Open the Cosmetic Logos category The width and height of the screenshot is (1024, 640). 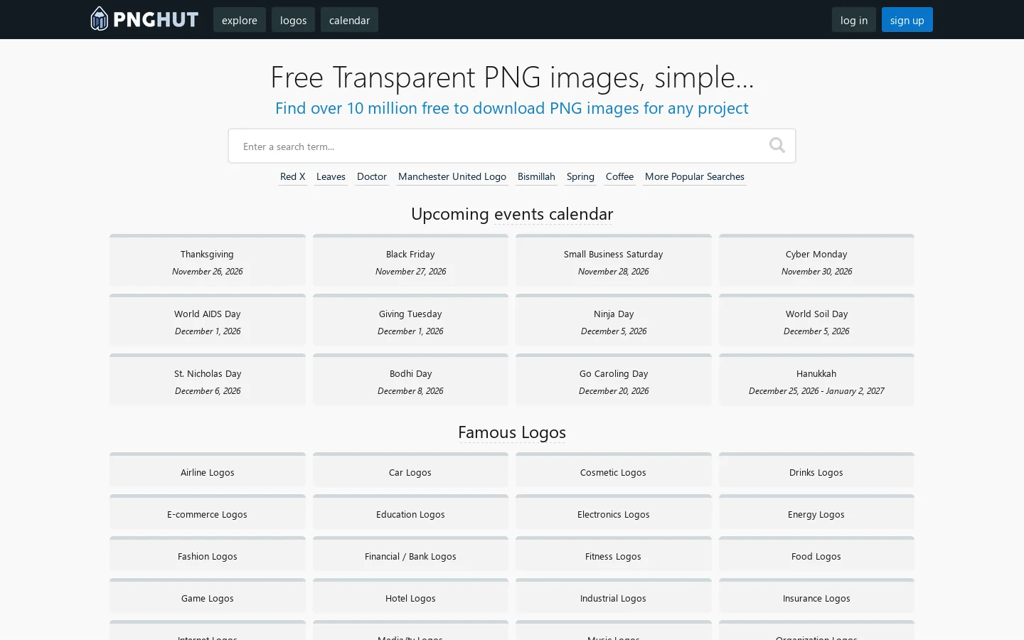click(x=614, y=470)
